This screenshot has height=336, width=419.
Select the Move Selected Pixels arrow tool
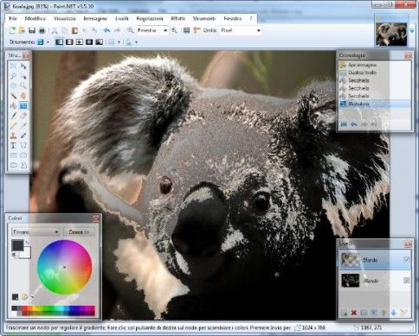pos(23,66)
